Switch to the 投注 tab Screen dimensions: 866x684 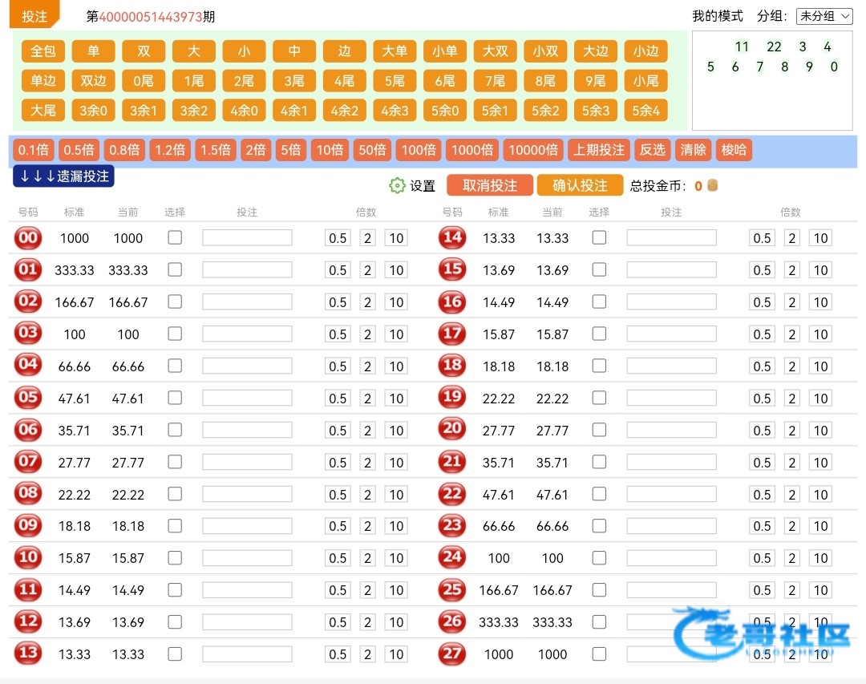[34, 16]
